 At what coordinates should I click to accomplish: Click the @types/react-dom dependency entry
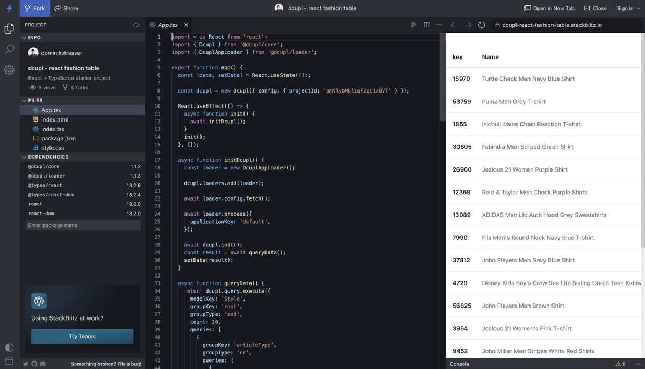(x=83, y=195)
